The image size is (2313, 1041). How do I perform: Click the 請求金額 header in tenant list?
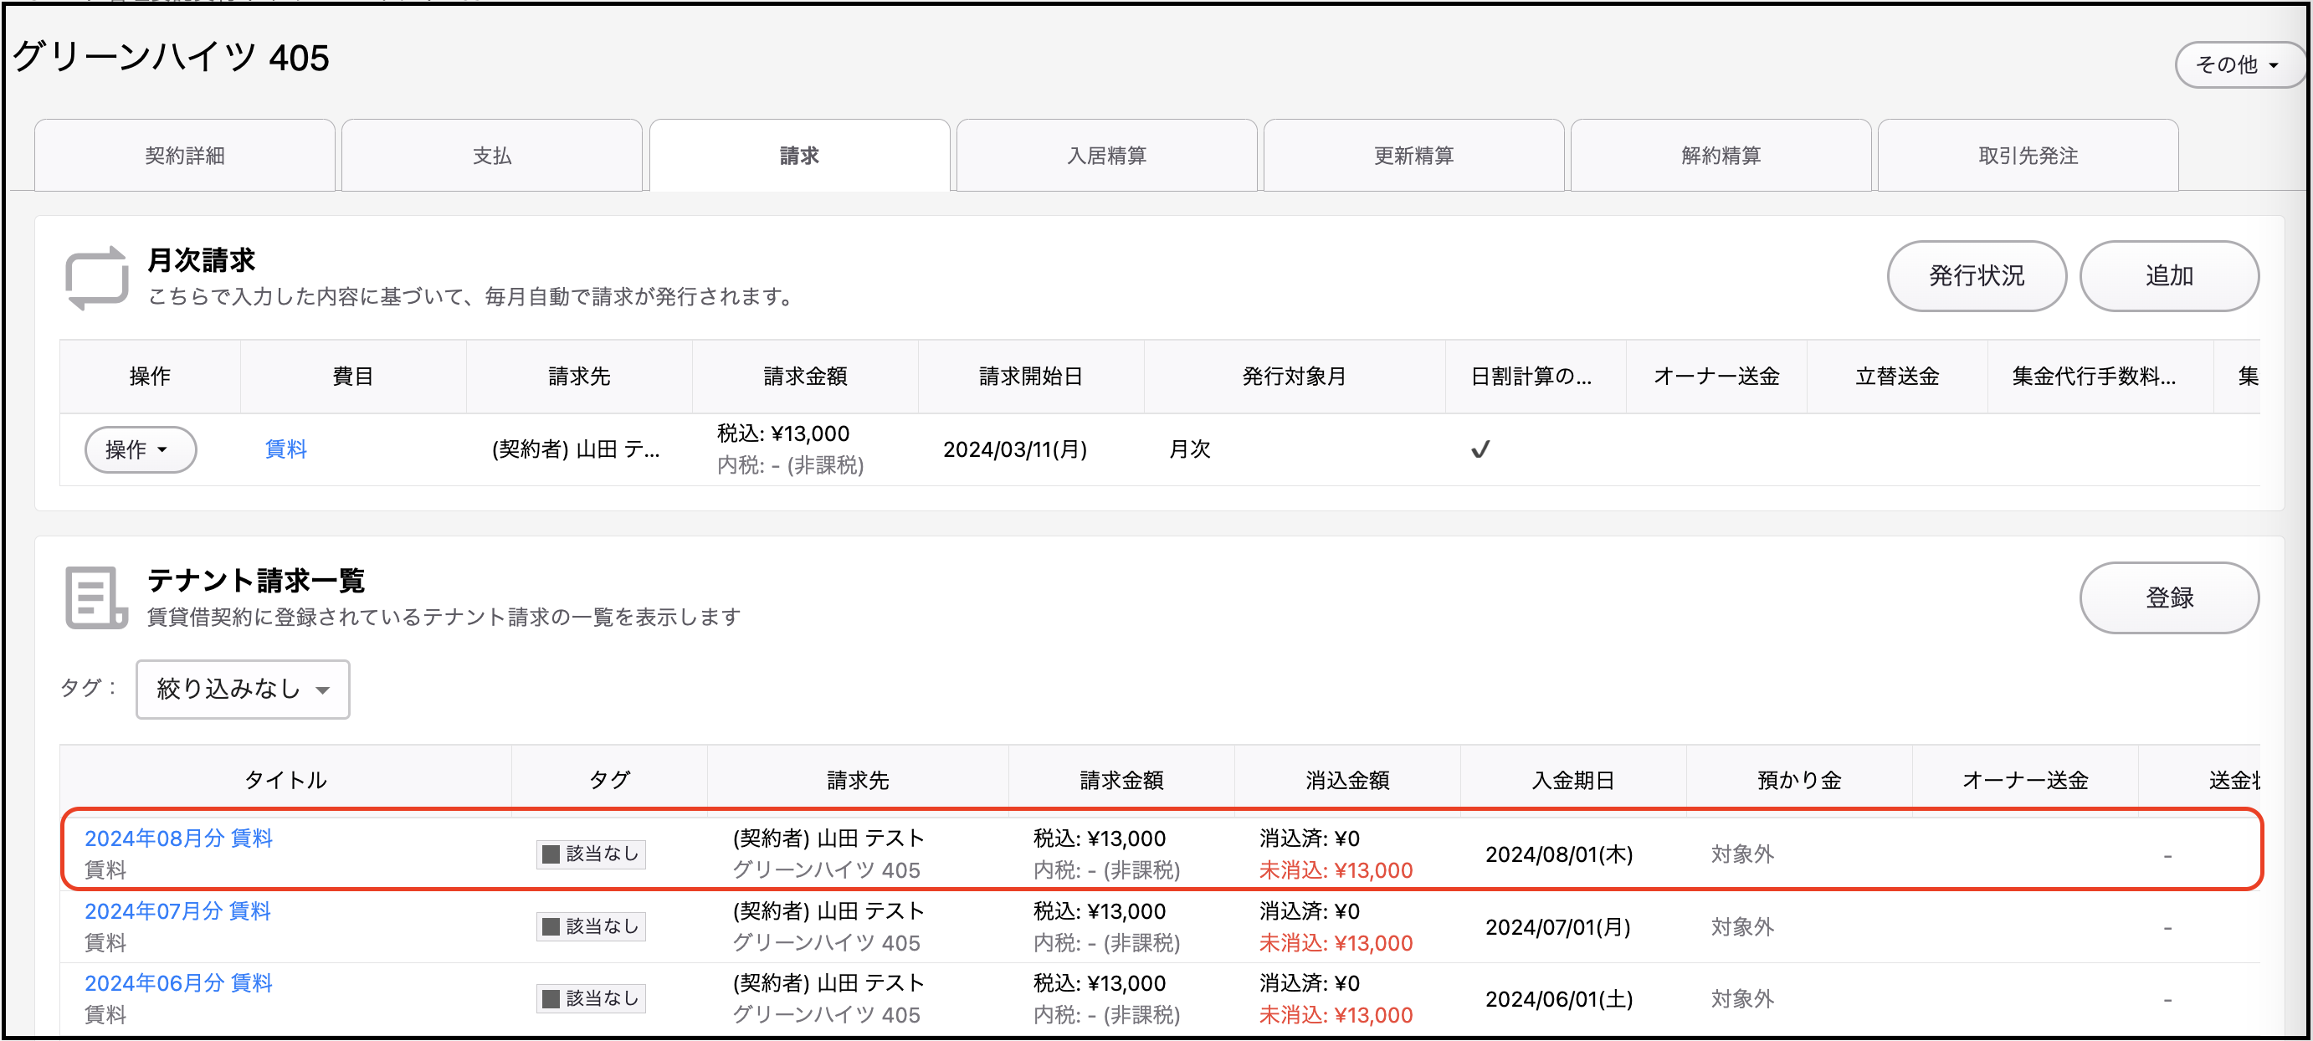(1121, 780)
